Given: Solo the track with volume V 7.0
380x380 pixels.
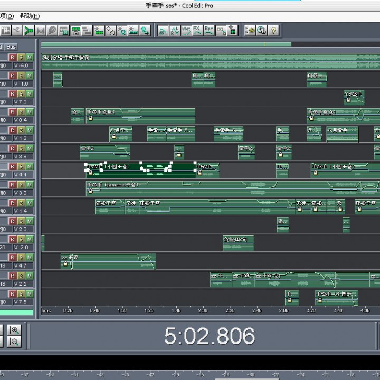Looking at the screenshot, I should point(21,93).
